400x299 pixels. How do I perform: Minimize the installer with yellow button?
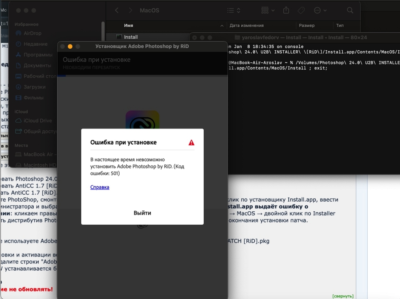pyautogui.click(x=70, y=47)
